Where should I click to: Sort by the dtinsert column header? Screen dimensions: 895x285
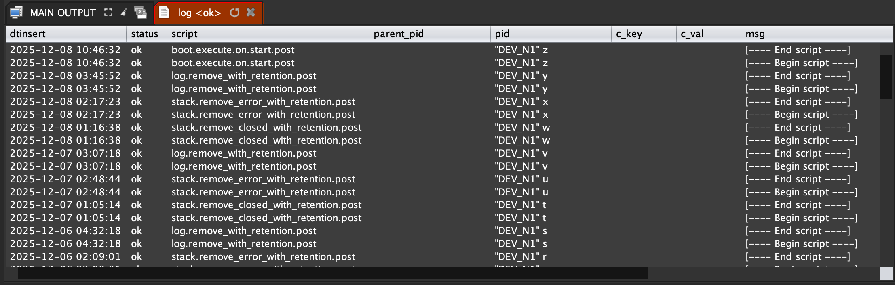click(x=65, y=34)
